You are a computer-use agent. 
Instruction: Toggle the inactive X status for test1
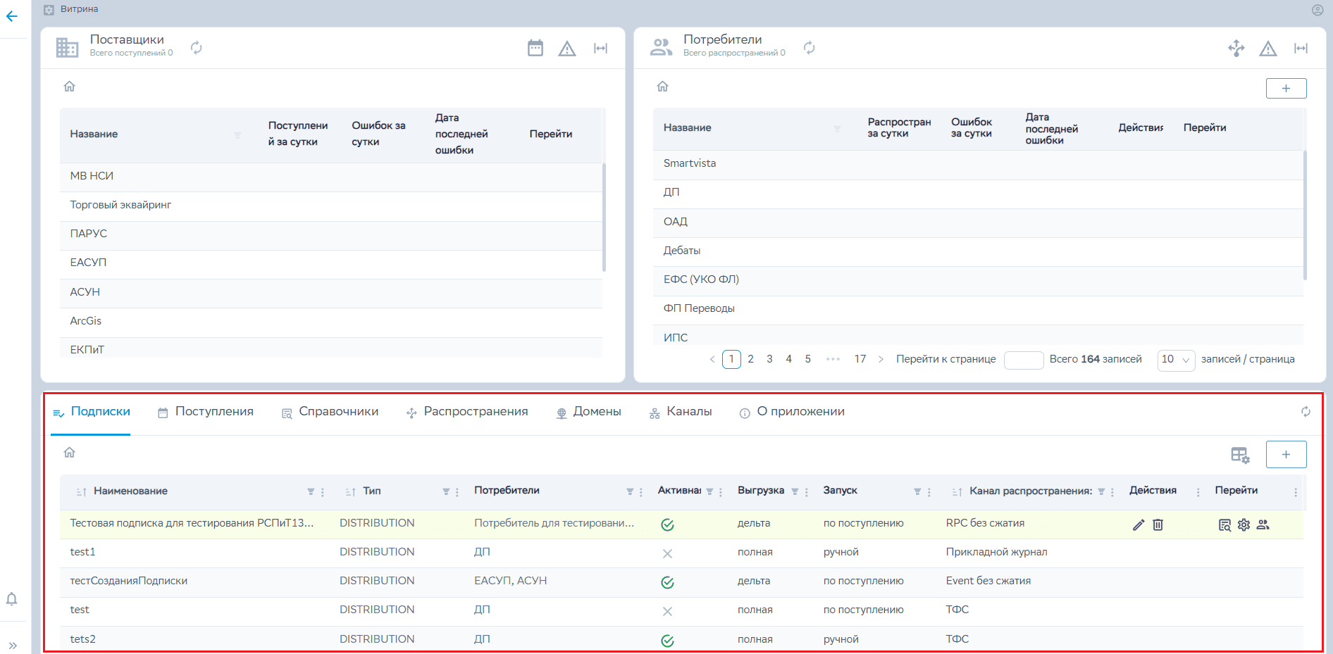click(x=667, y=553)
